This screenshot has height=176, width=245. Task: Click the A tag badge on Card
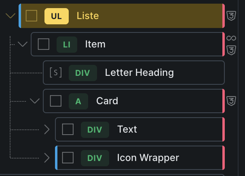tap(78, 101)
